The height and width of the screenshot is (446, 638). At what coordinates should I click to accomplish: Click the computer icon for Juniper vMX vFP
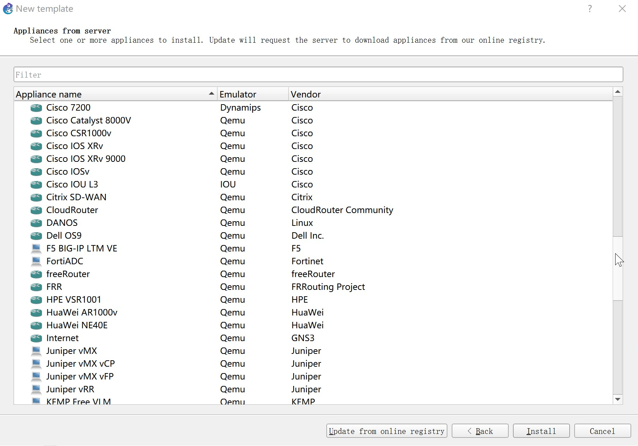[36, 377]
